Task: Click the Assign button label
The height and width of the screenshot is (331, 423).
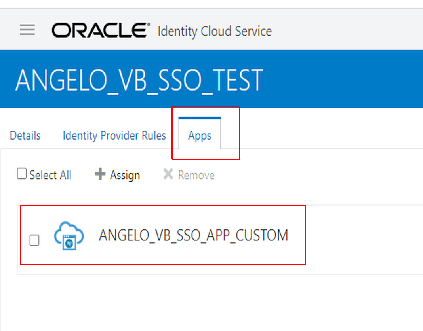Action: [125, 175]
